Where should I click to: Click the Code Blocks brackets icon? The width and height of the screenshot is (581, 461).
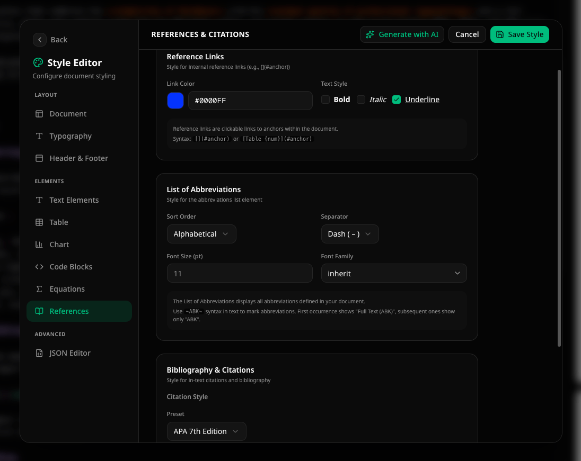[x=39, y=267]
